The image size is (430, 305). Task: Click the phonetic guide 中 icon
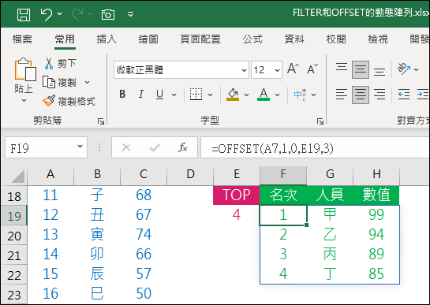click(x=300, y=95)
